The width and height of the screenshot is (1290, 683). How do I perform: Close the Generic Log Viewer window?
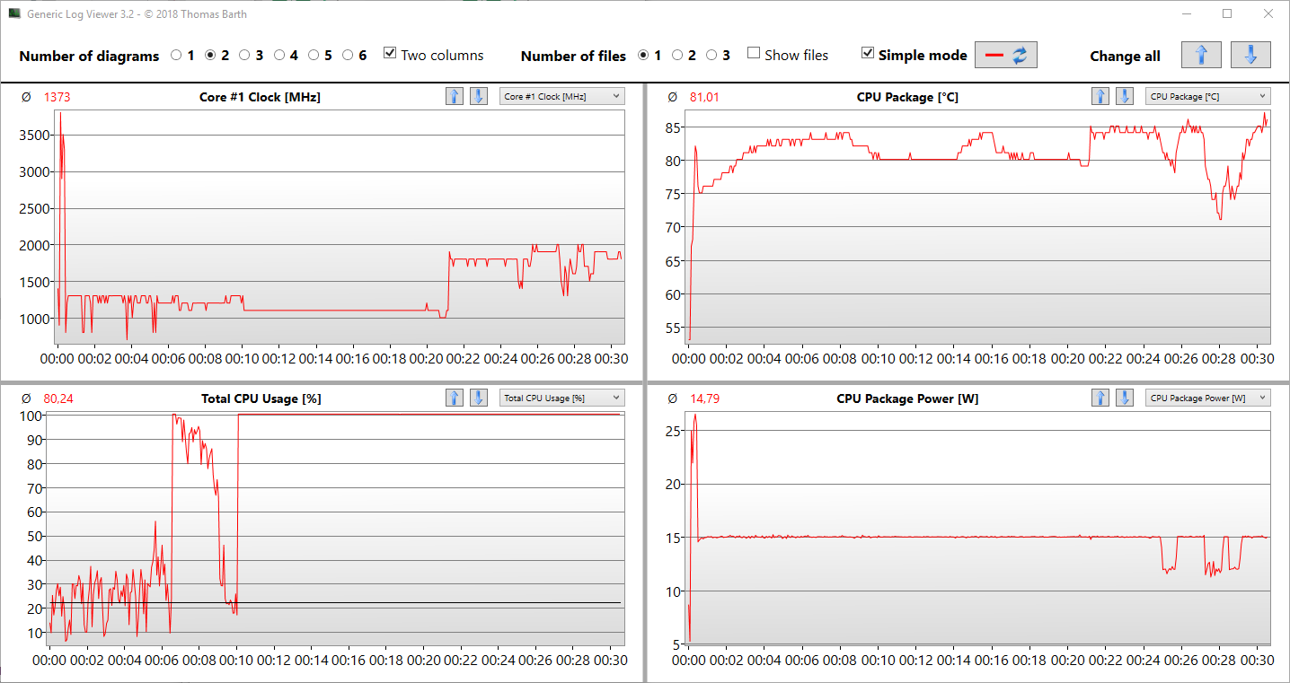click(x=1268, y=13)
